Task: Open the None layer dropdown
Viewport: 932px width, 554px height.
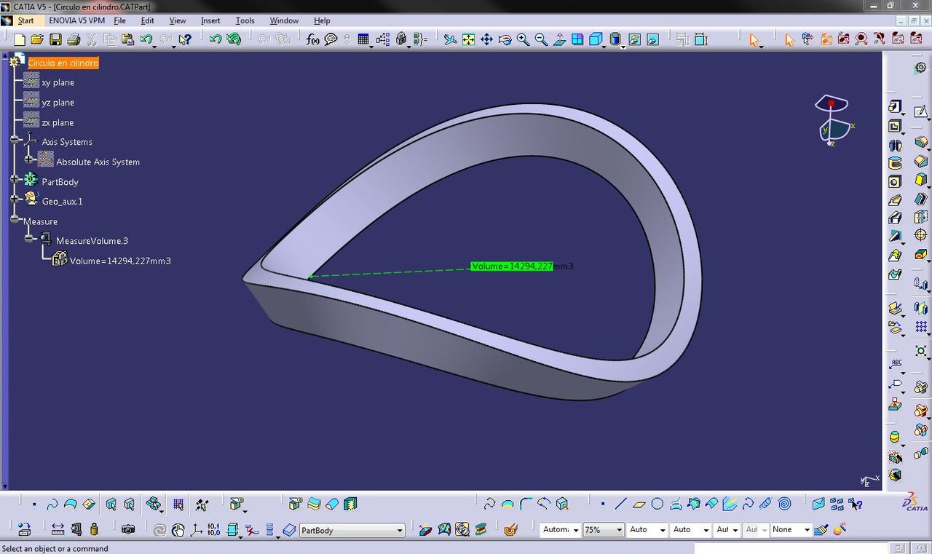Action: (x=791, y=530)
